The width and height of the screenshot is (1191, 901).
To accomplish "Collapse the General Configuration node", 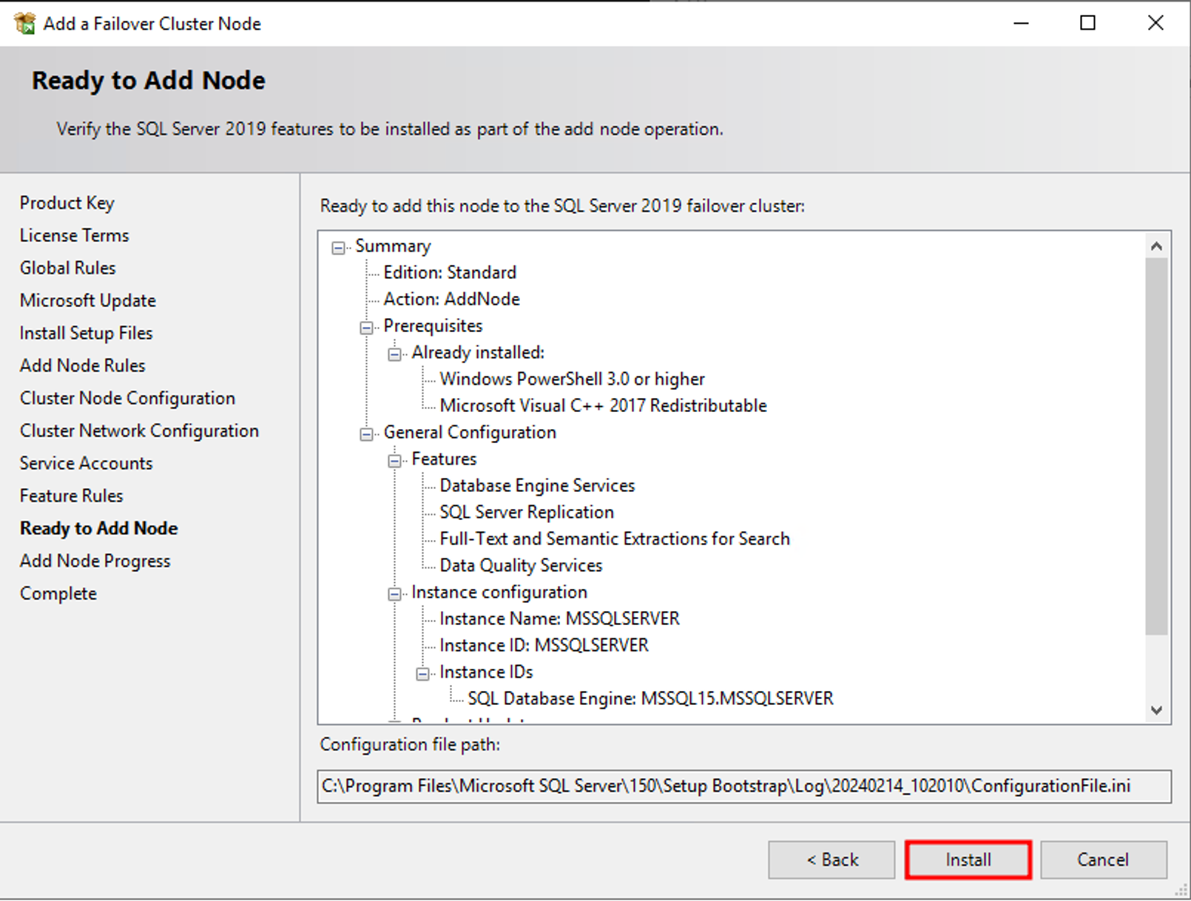I will pos(367,434).
